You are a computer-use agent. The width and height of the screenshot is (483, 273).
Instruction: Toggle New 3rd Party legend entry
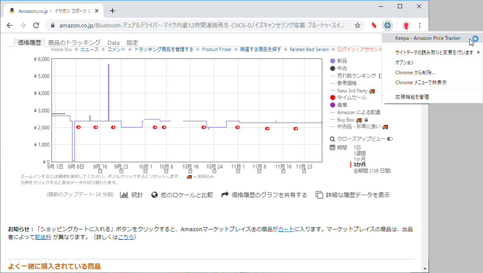(x=352, y=91)
